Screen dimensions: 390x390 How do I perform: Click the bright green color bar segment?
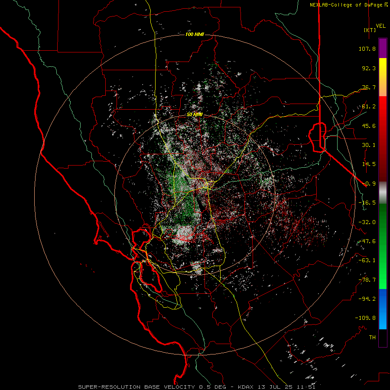coord(383,279)
